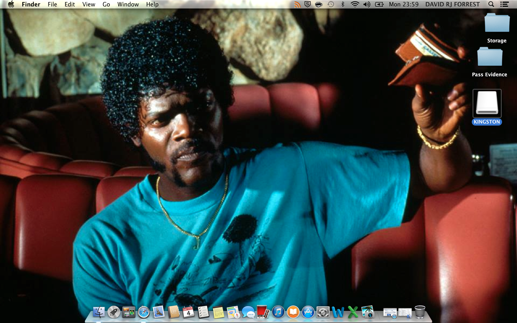Open Bluetooth status menu
The image size is (517, 323).
point(343,4)
